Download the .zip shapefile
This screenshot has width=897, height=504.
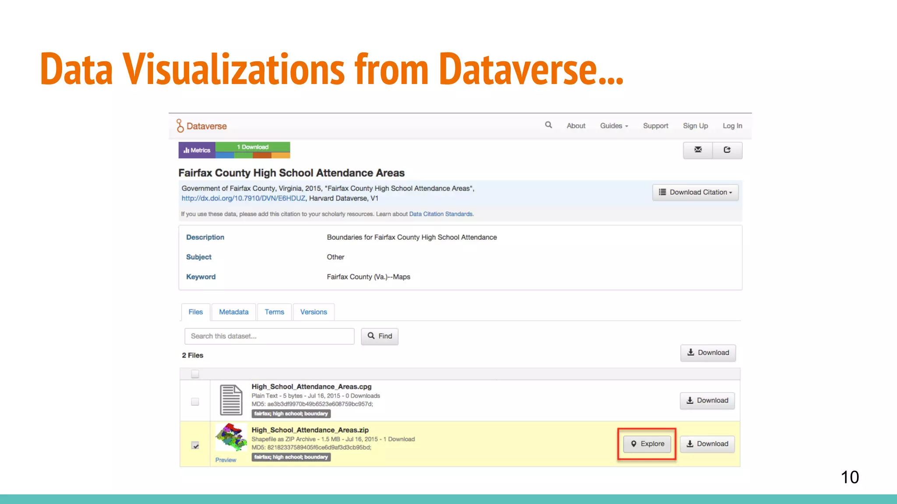707,444
